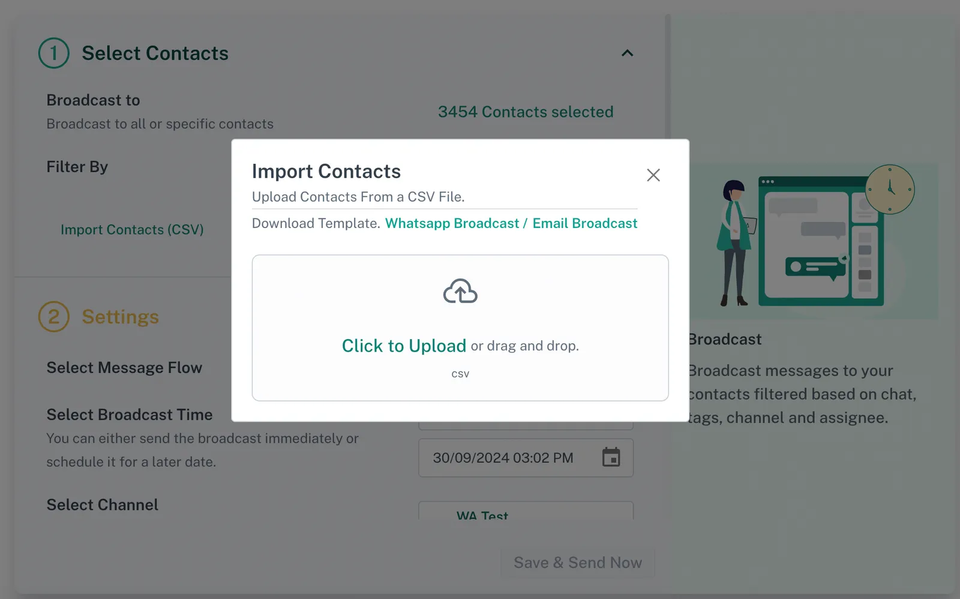The image size is (960, 599).
Task: Click the csv label in the drop zone
Action: (460, 374)
